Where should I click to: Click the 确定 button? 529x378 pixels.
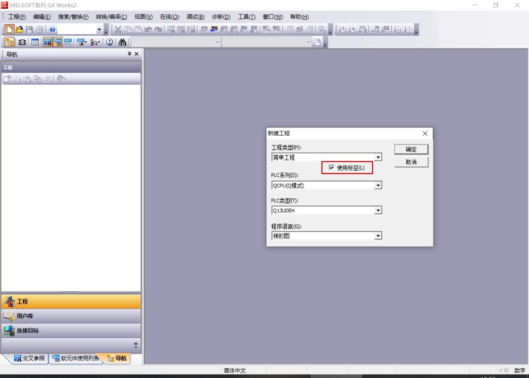[x=411, y=149]
